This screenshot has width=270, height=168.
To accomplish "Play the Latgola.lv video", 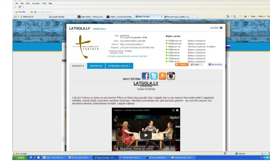I will pos(146,135).
